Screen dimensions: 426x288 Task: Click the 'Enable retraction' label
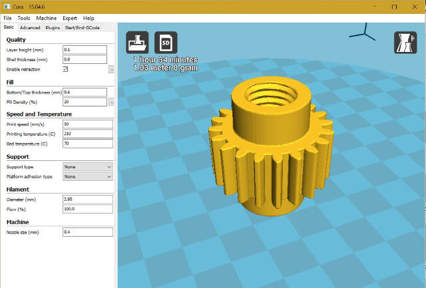23,69
